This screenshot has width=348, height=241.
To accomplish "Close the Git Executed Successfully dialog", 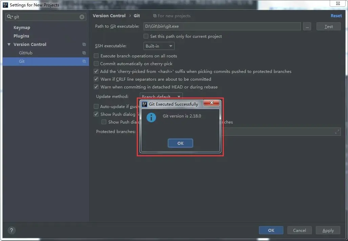I will pos(212,103).
